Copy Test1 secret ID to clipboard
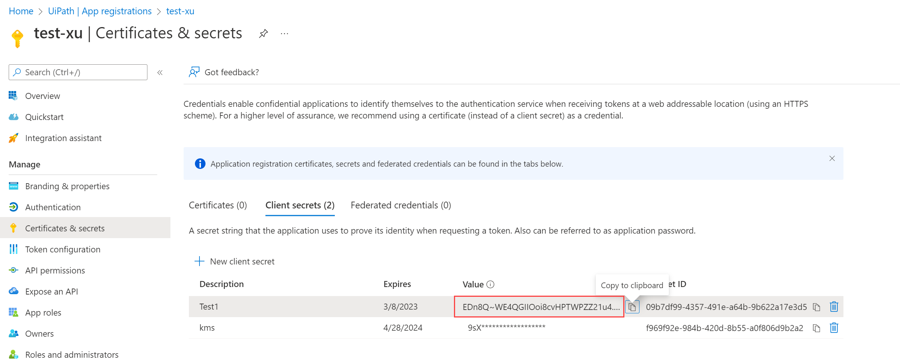 [x=817, y=307]
